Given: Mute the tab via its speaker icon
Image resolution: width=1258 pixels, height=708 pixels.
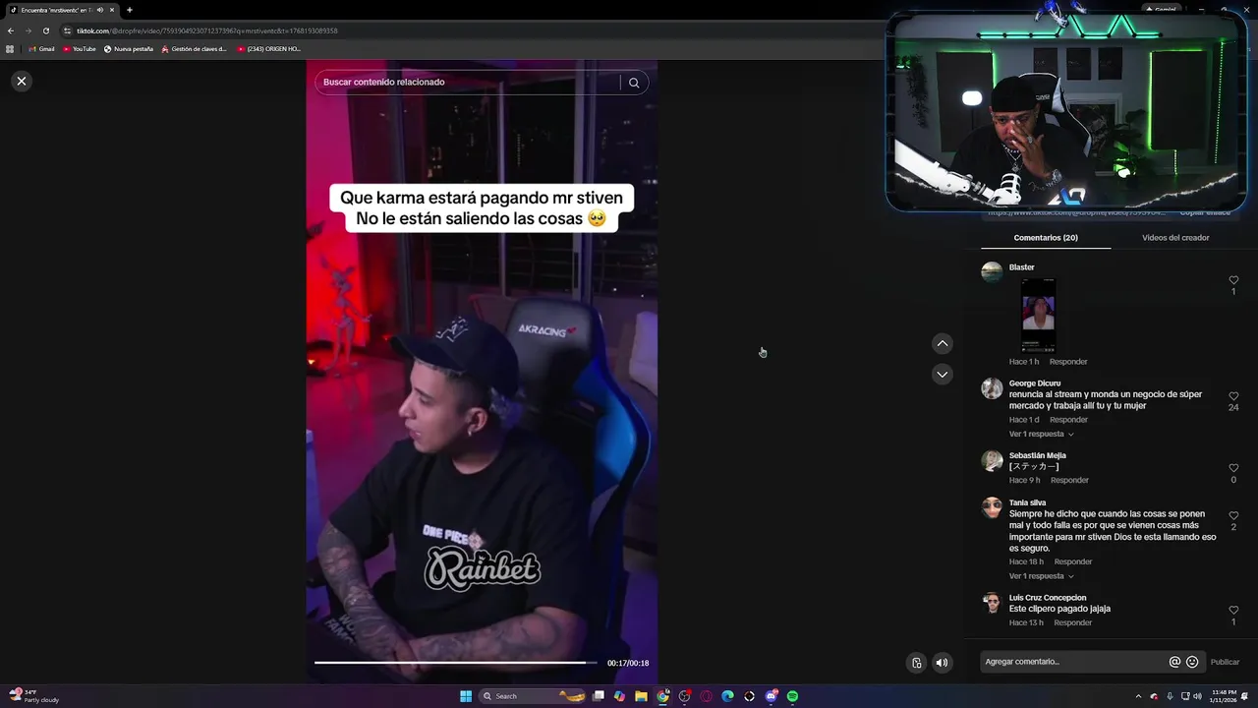Looking at the screenshot, I should pos(100,10).
